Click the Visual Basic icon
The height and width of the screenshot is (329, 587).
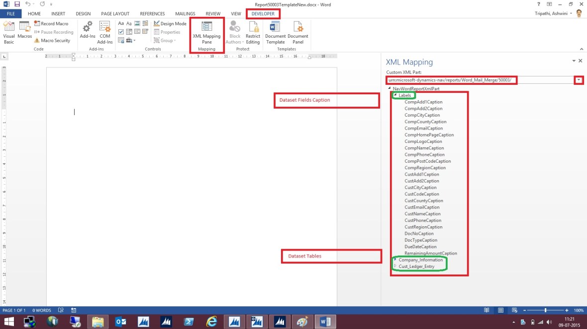point(8,31)
